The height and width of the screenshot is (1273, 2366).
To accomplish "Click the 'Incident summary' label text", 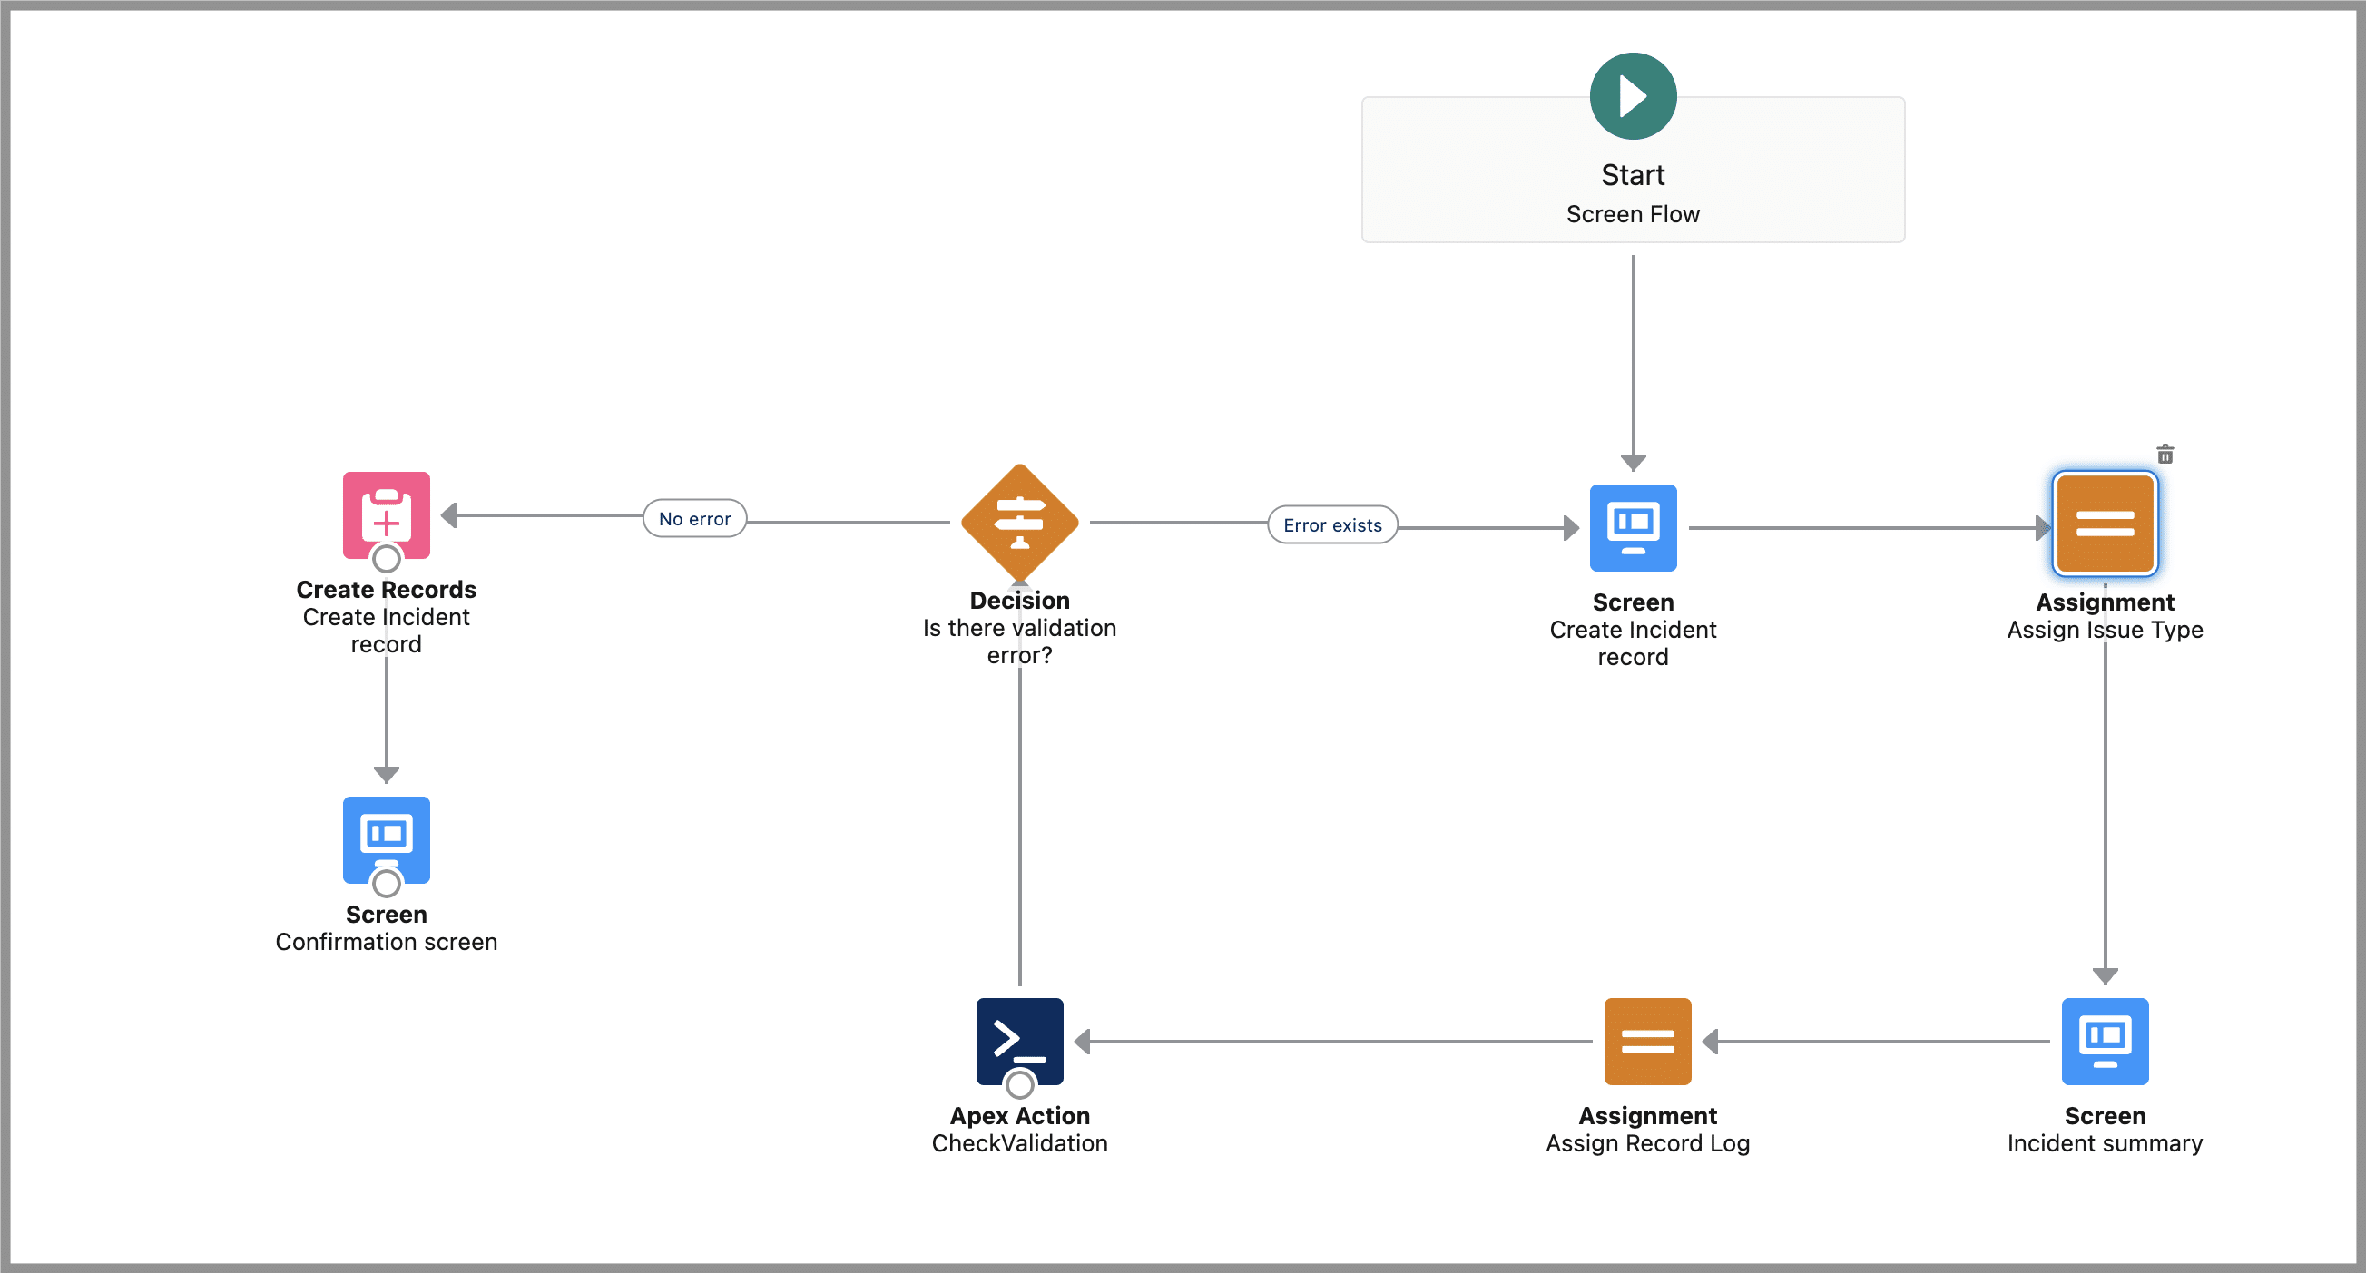I will [x=2105, y=1142].
